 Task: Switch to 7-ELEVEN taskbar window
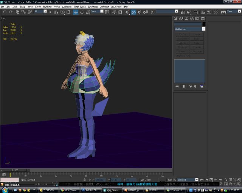click(x=49, y=190)
